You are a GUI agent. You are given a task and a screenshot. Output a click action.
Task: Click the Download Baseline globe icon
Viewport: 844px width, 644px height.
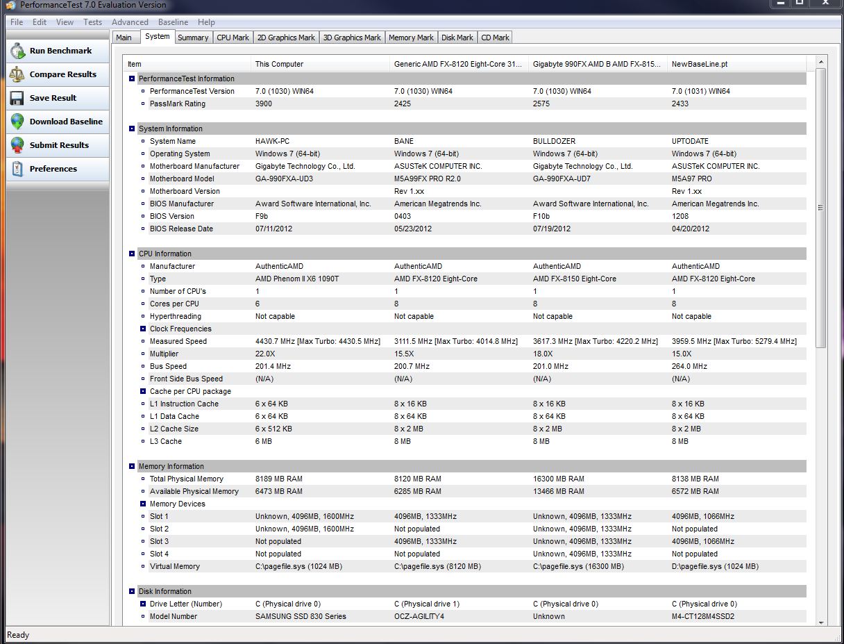18,122
